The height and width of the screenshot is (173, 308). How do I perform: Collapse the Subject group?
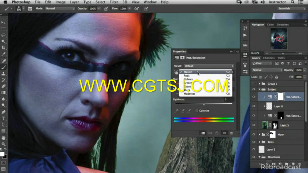click(259, 89)
